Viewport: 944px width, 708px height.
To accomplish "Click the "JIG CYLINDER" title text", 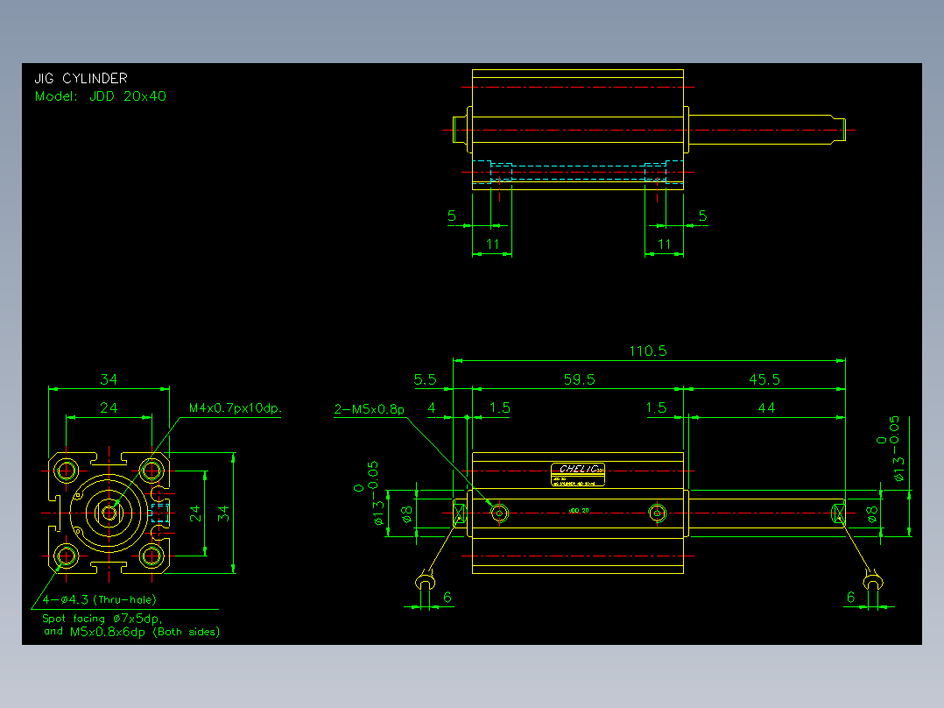I will (81, 78).
